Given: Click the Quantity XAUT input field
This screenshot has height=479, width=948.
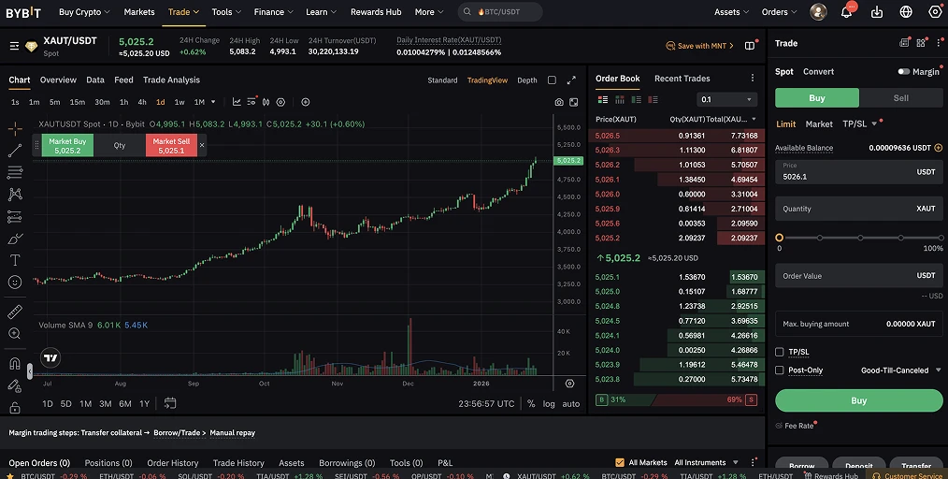Looking at the screenshot, I should pyautogui.click(x=858, y=209).
